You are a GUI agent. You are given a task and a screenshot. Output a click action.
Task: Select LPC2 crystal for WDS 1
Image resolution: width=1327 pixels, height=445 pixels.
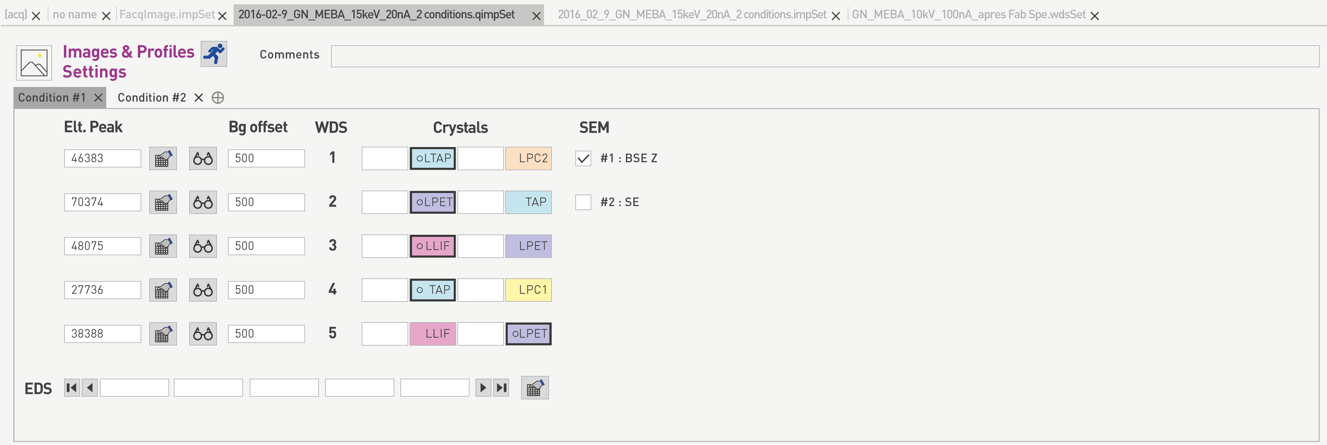pyautogui.click(x=528, y=159)
